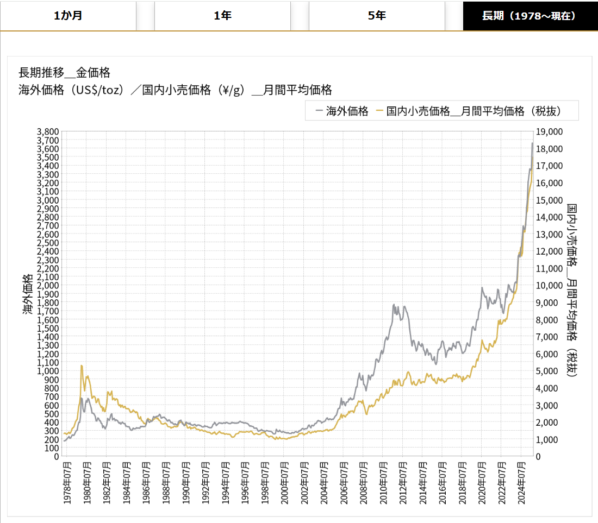Click the gold line marker beside 国内小売価格

click(x=380, y=111)
